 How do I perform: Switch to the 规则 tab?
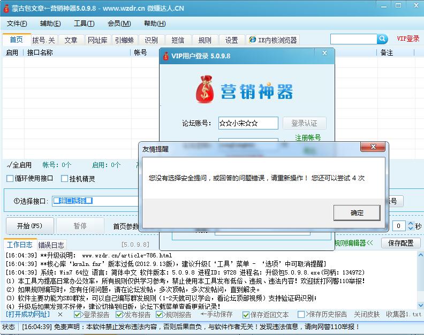click(205, 40)
